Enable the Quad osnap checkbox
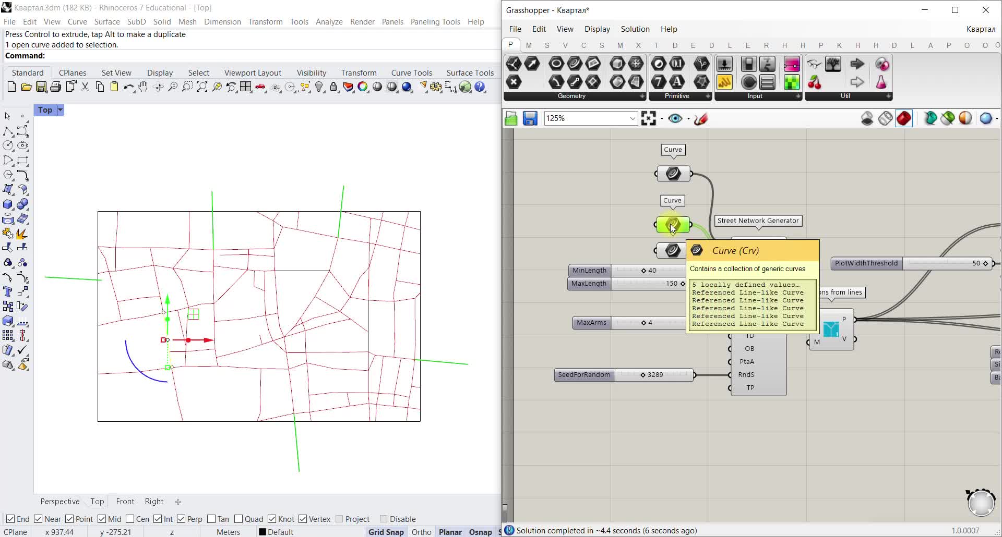Viewport: 1002px width, 537px height. click(238, 519)
